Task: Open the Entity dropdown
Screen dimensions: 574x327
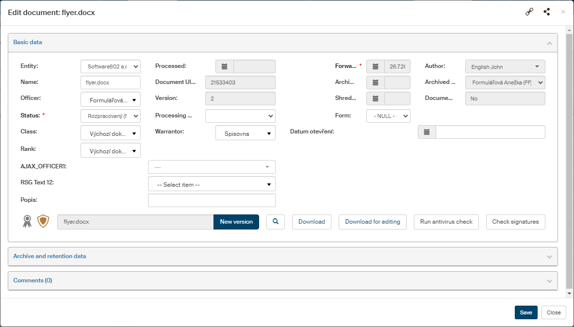Action: coord(111,66)
